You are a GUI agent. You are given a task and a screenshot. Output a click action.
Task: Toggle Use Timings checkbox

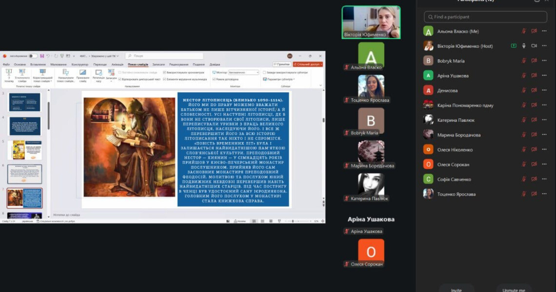tap(164, 73)
